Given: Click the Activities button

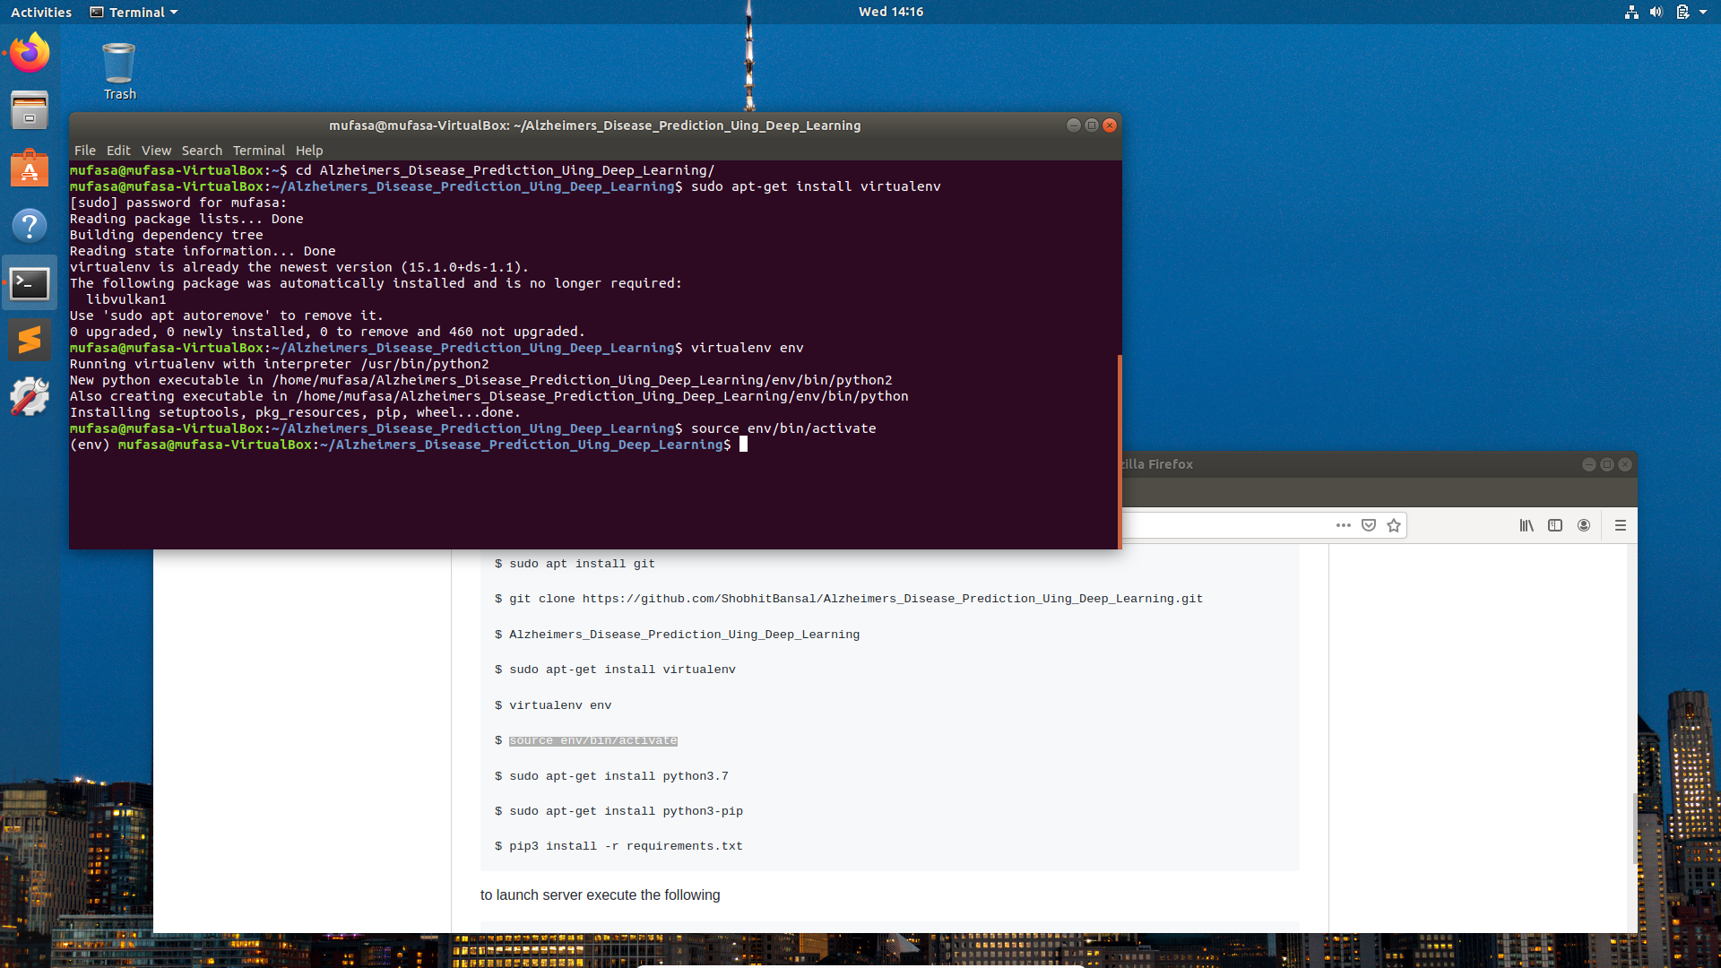Looking at the screenshot, I should click(x=41, y=12).
